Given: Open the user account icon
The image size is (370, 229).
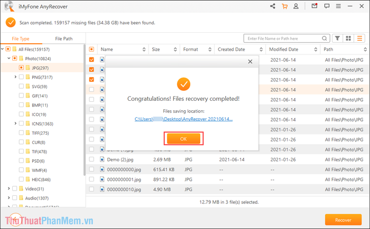Looking at the screenshot, I should (x=296, y=6).
